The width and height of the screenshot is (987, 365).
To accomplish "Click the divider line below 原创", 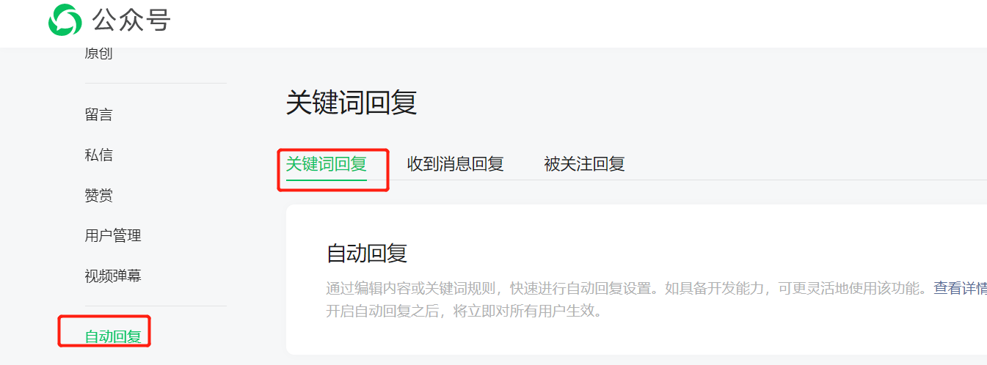I will (156, 83).
